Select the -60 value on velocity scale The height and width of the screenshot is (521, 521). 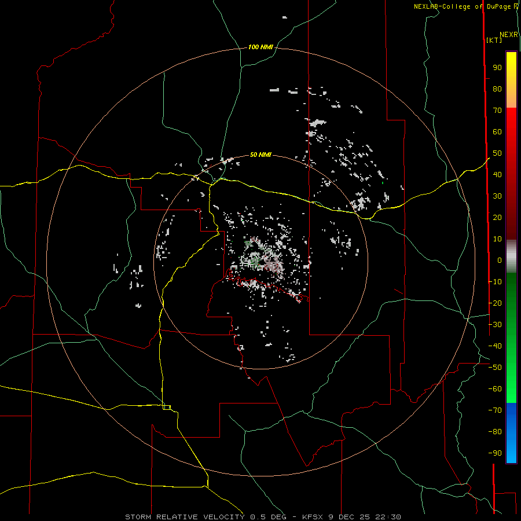(495, 389)
